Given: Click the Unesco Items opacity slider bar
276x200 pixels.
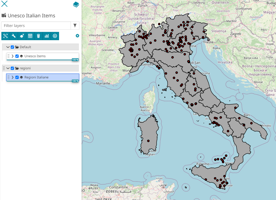Looking at the screenshot, I should (x=38, y=60).
